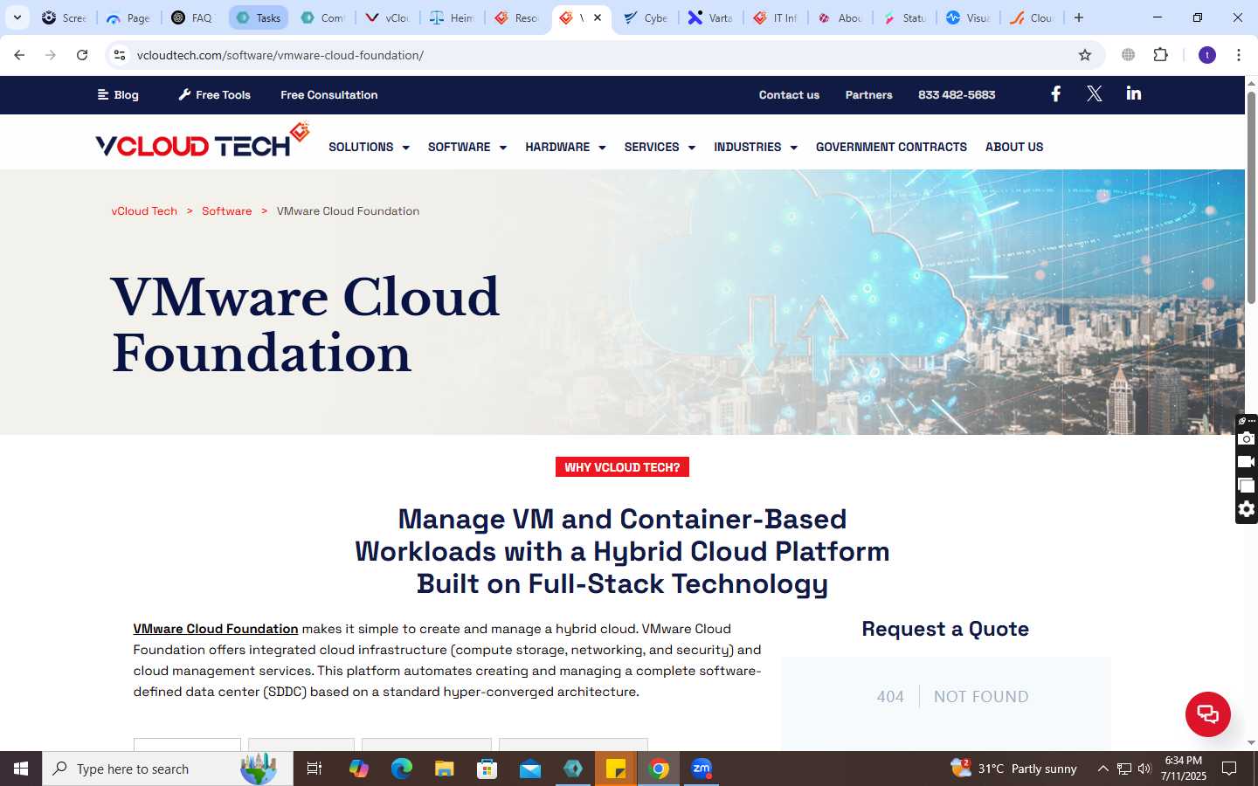Reload the page
The width and height of the screenshot is (1258, 786).
(x=82, y=55)
